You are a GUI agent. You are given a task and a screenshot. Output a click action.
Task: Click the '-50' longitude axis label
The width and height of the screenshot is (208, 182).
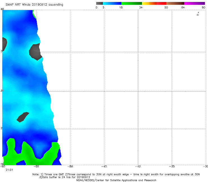[70, 166]
